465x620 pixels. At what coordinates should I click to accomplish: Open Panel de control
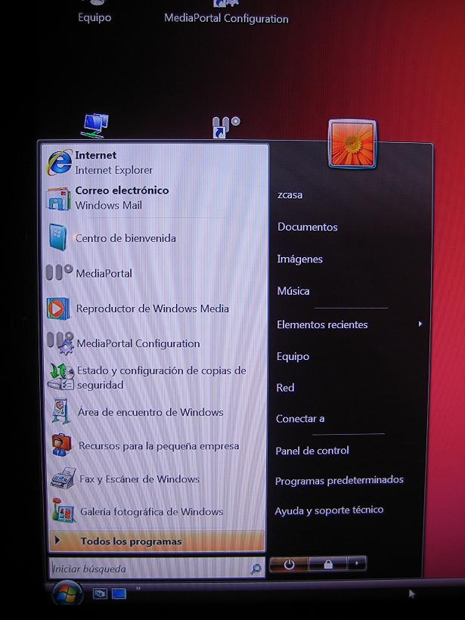312,451
